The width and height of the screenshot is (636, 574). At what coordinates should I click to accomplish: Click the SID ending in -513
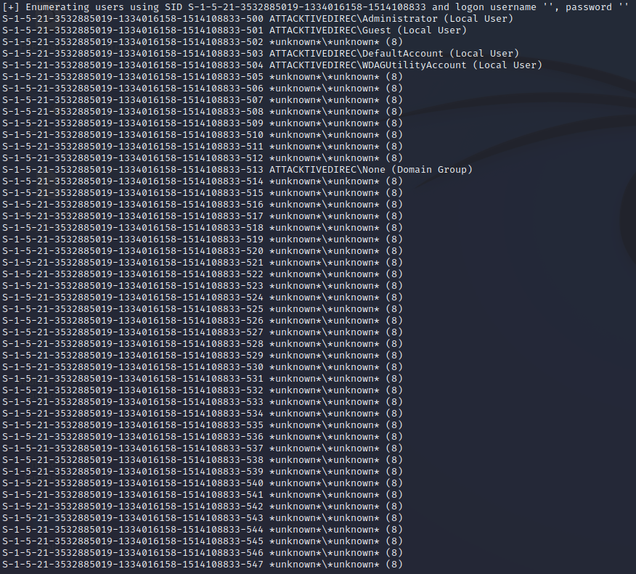[133, 169]
